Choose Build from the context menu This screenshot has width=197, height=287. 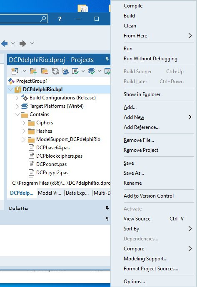click(x=129, y=16)
